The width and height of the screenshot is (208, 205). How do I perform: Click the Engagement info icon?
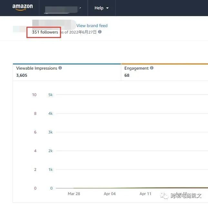[152, 68]
